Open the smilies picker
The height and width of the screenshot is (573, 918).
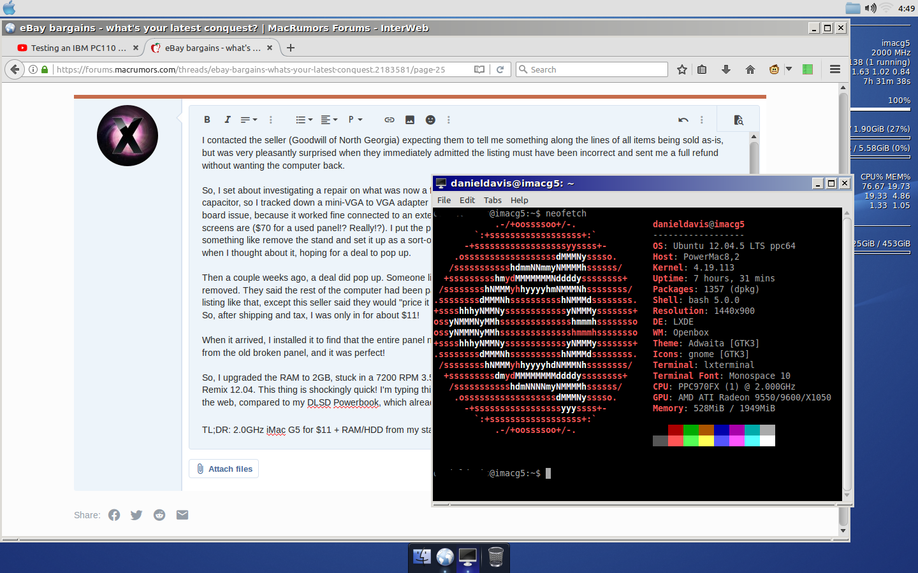430,120
